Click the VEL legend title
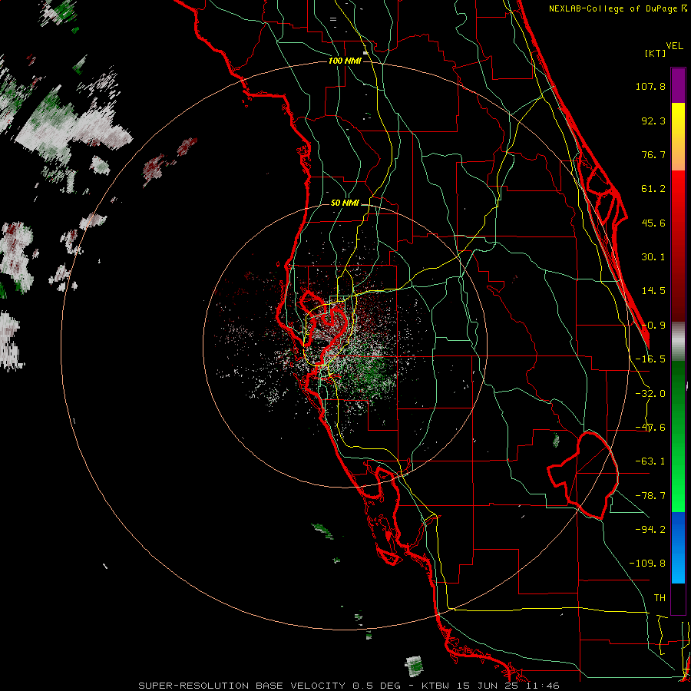The width and height of the screenshot is (691, 691). point(675,46)
